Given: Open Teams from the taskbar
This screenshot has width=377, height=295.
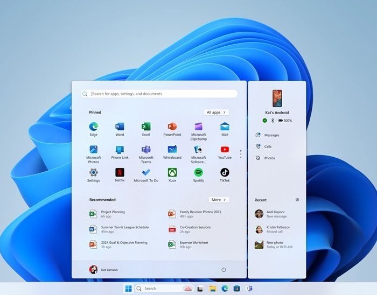Looking at the screenshot, I should (x=249, y=289).
